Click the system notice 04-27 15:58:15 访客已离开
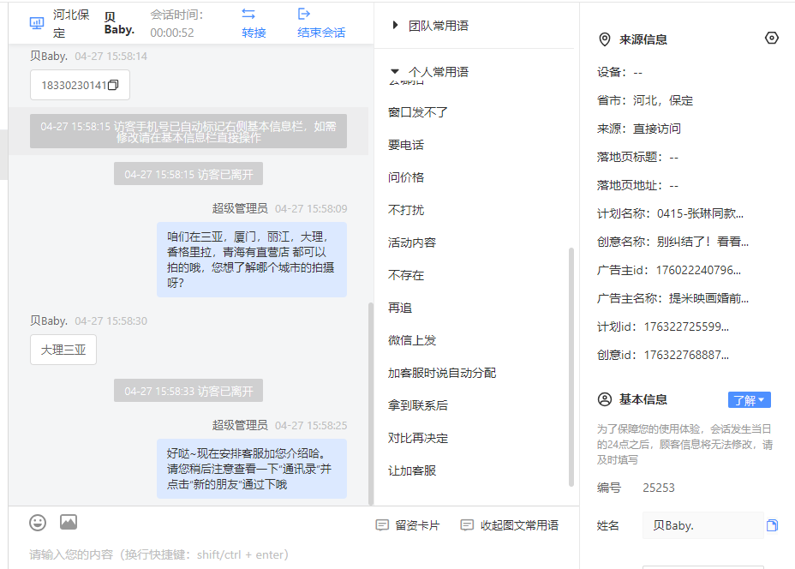795x569 pixels. (x=188, y=174)
